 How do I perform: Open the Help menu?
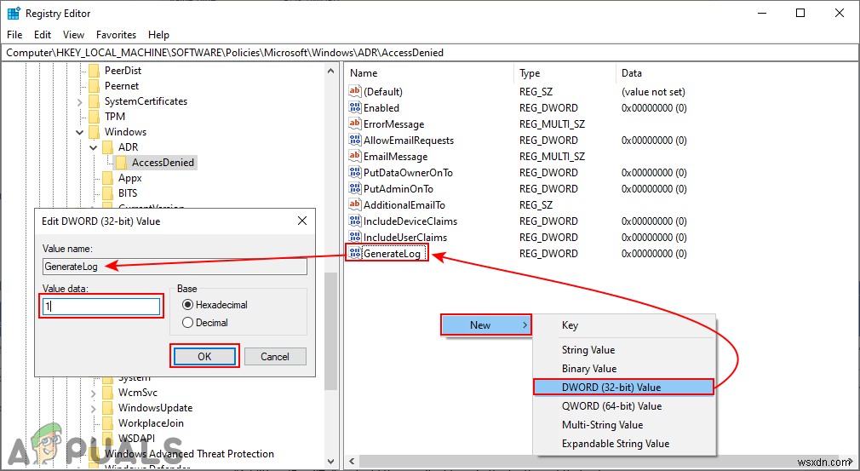click(x=158, y=35)
